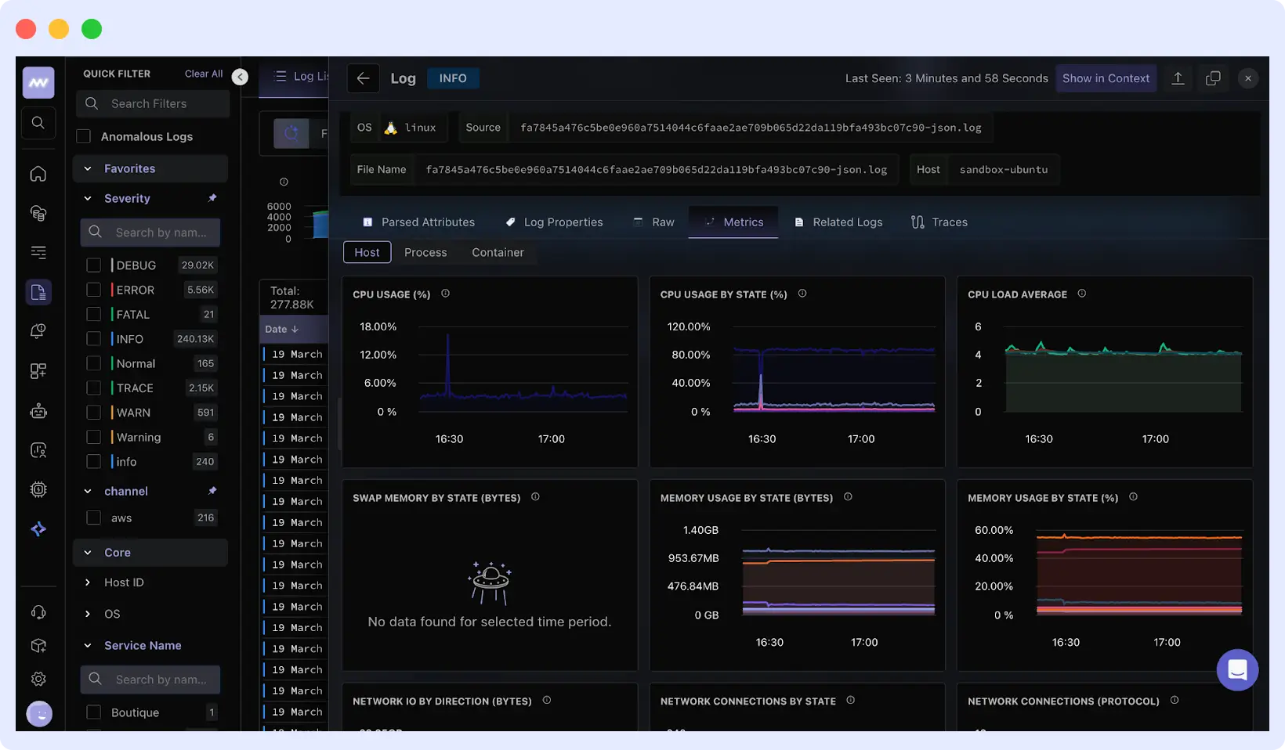Go back using the arrow next to Log
Viewport: 1285px width, 750px height.
(x=363, y=78)
